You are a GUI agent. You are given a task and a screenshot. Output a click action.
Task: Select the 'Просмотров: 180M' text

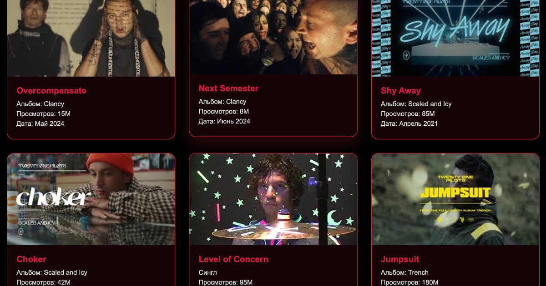(409, 282)
